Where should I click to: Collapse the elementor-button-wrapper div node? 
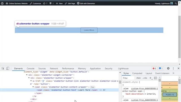[x=29, y=78]
